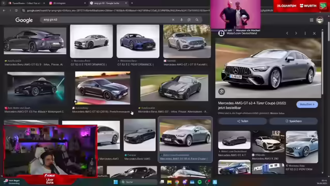Clear the search box with the X icon
The width and height of the screenshot is (330, 186).
173,20
